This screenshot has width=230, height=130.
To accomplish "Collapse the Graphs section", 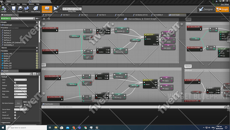I will tap(1, 22).
